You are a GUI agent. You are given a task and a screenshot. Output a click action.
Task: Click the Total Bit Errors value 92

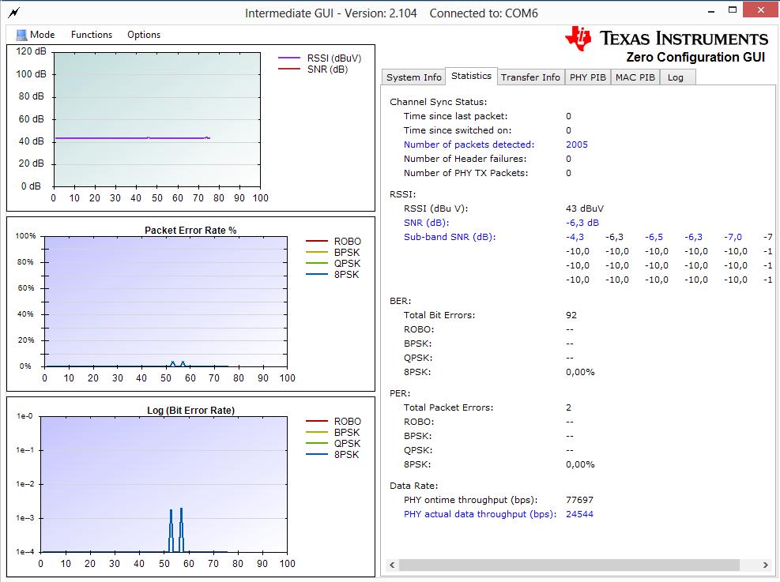click(x=571, y=315)
